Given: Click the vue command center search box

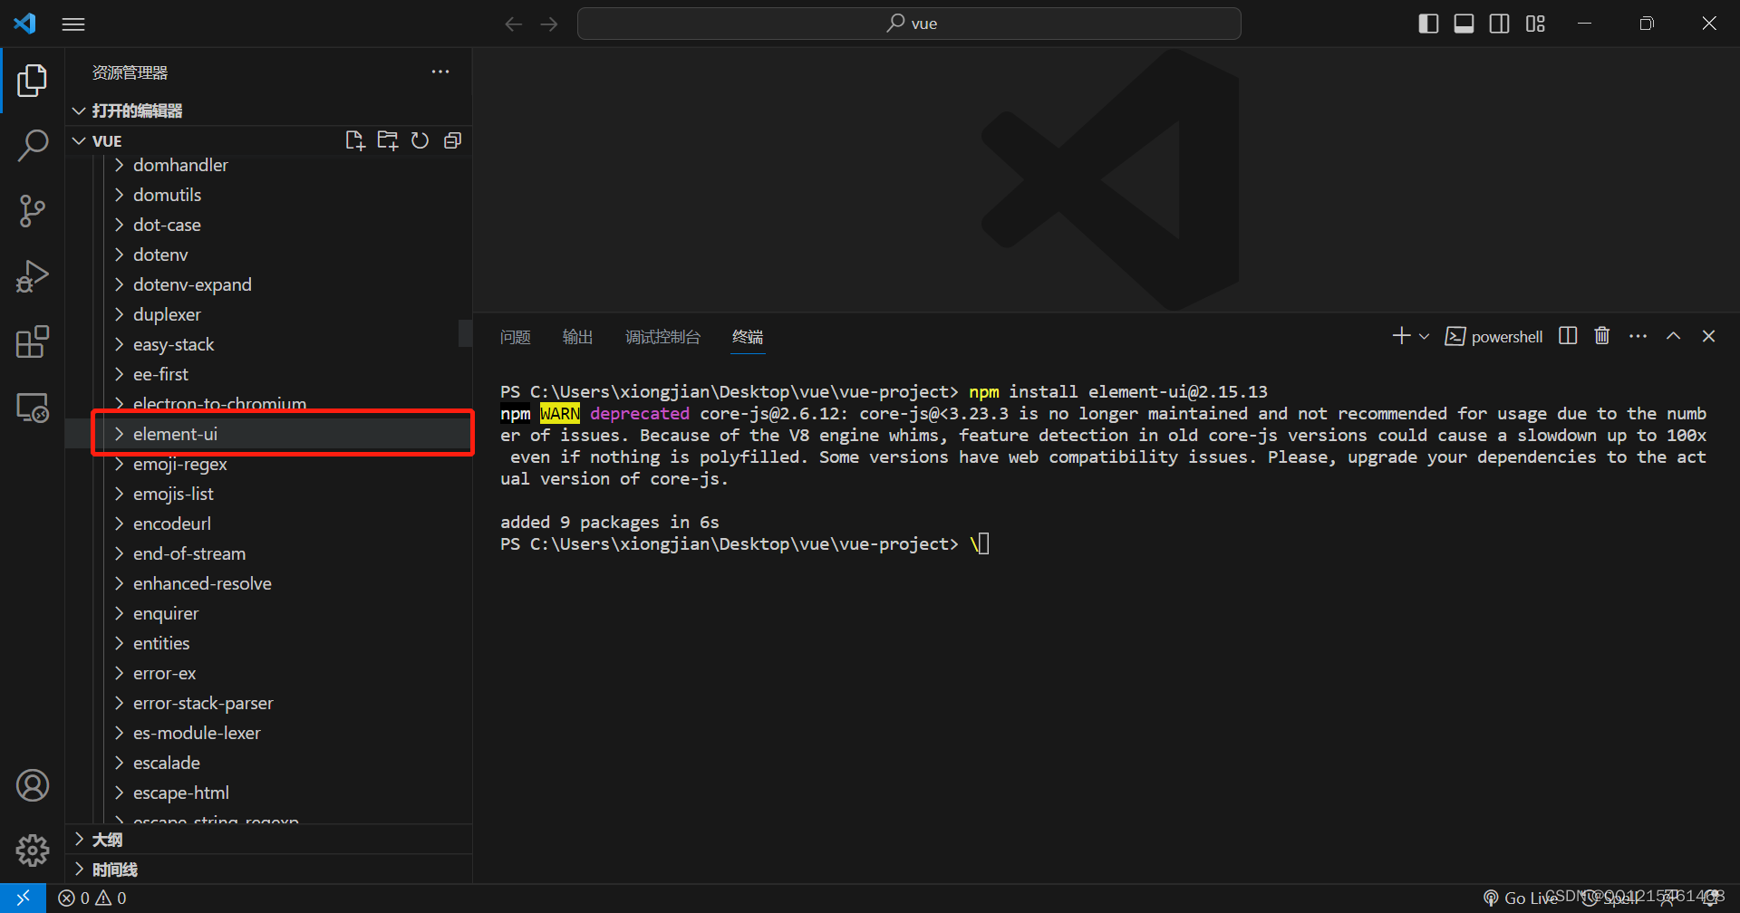Looking at the screenshot, I should click(x=909, y=24).
